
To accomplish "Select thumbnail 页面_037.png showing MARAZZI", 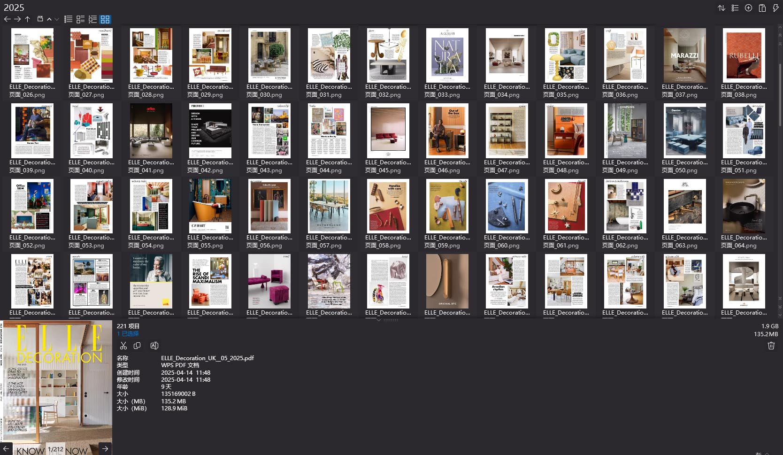I will click(x=684, y=55).
